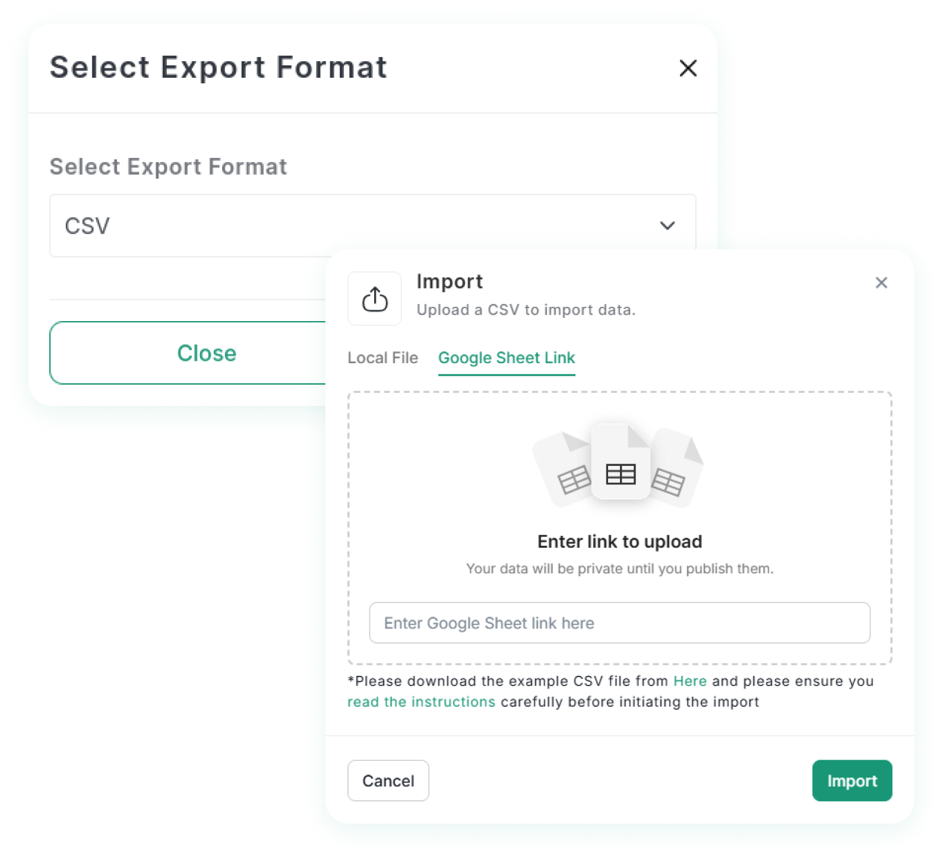Screen dimensions: 943x857
Task: Click the Select Export Format field label
Action: [x=168, y=167]
